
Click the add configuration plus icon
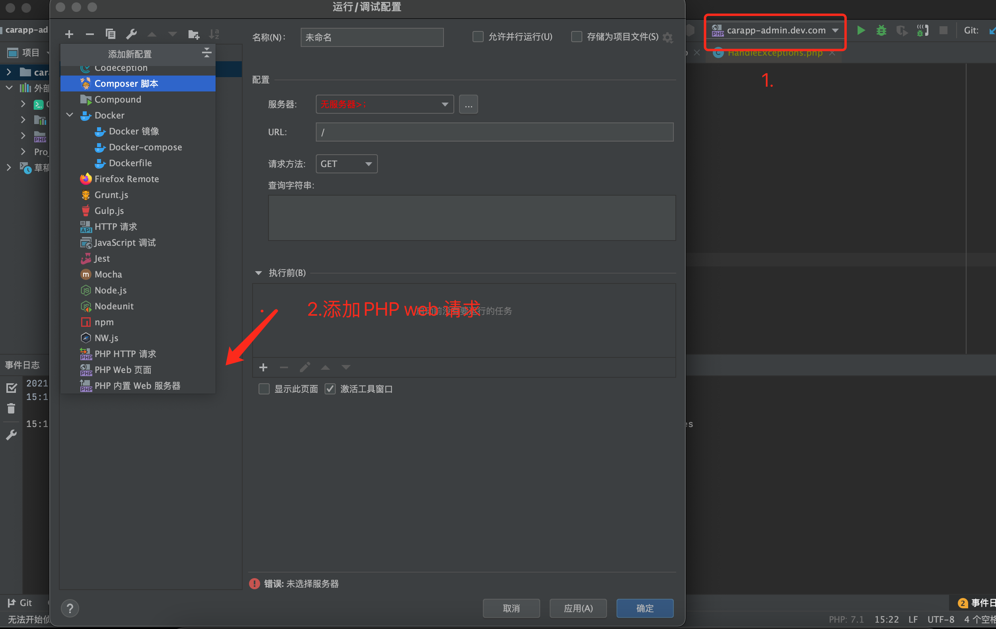tap(69, 34)
